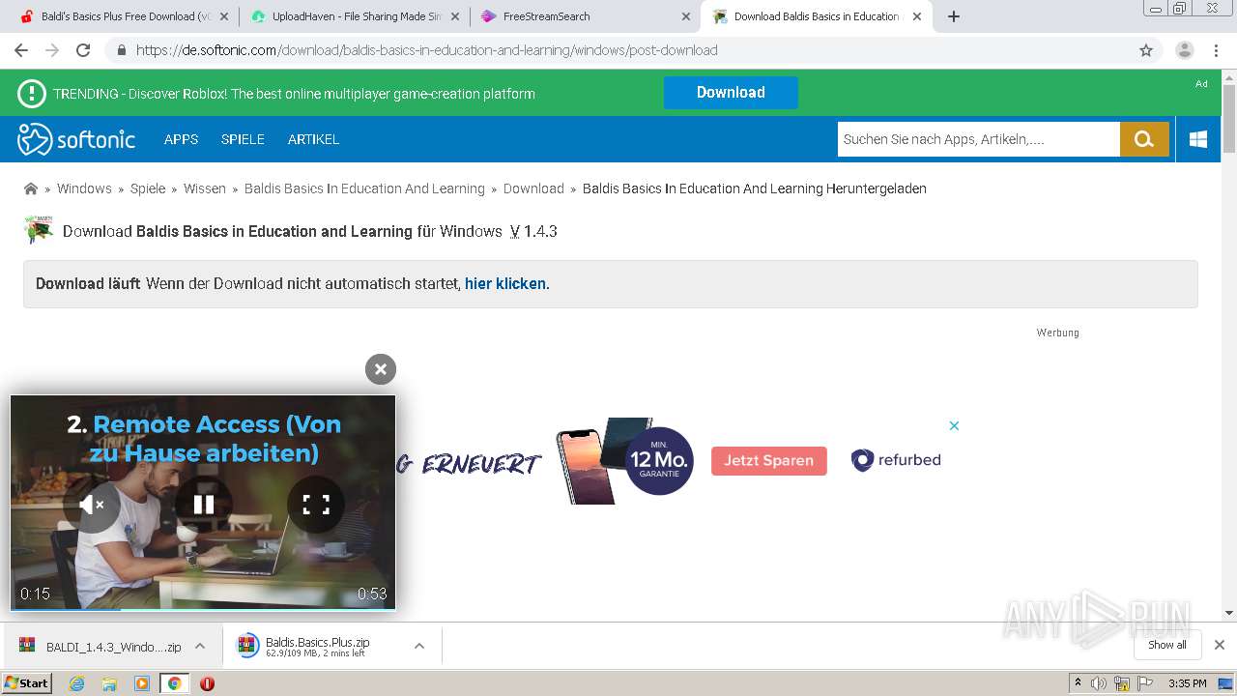Screen dimensions: 1237x696
Task: Go to home breadcrumb icon
Action: pos(31,188)
